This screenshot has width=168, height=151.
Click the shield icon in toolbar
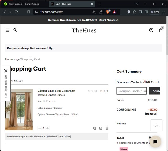pos(129,12)
